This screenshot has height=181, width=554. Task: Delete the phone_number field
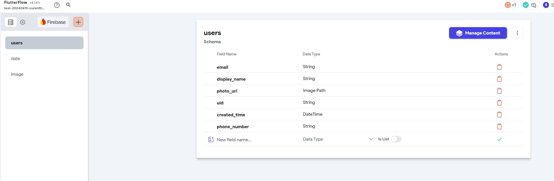coord(499,126)
